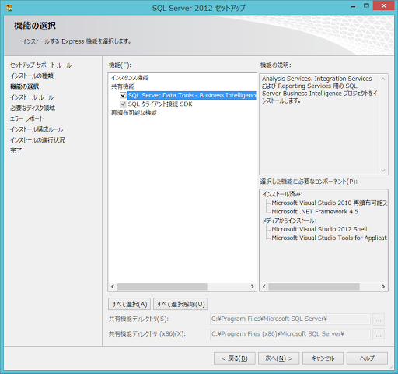The width and height of the screenshot is (398, 374).
Task: Click left arrow of the components list scrollbar
Action: 264,287
